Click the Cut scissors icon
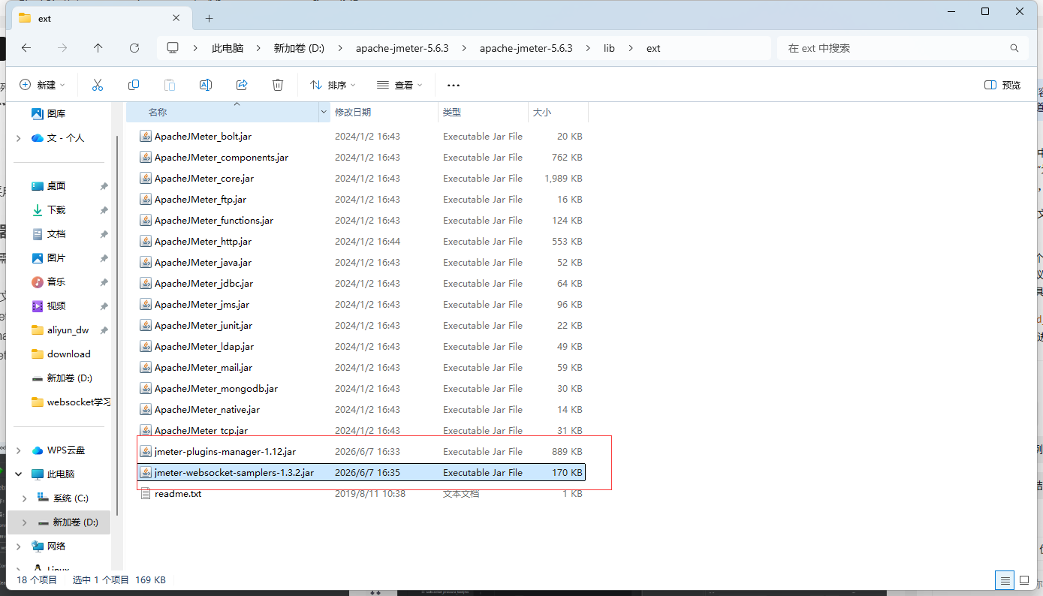The height and width of the screenshot is (596, 1043). (98, 85)
